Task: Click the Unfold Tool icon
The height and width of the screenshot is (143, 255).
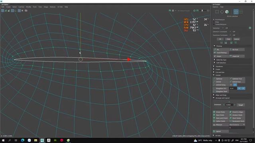Action: (231, 82)
